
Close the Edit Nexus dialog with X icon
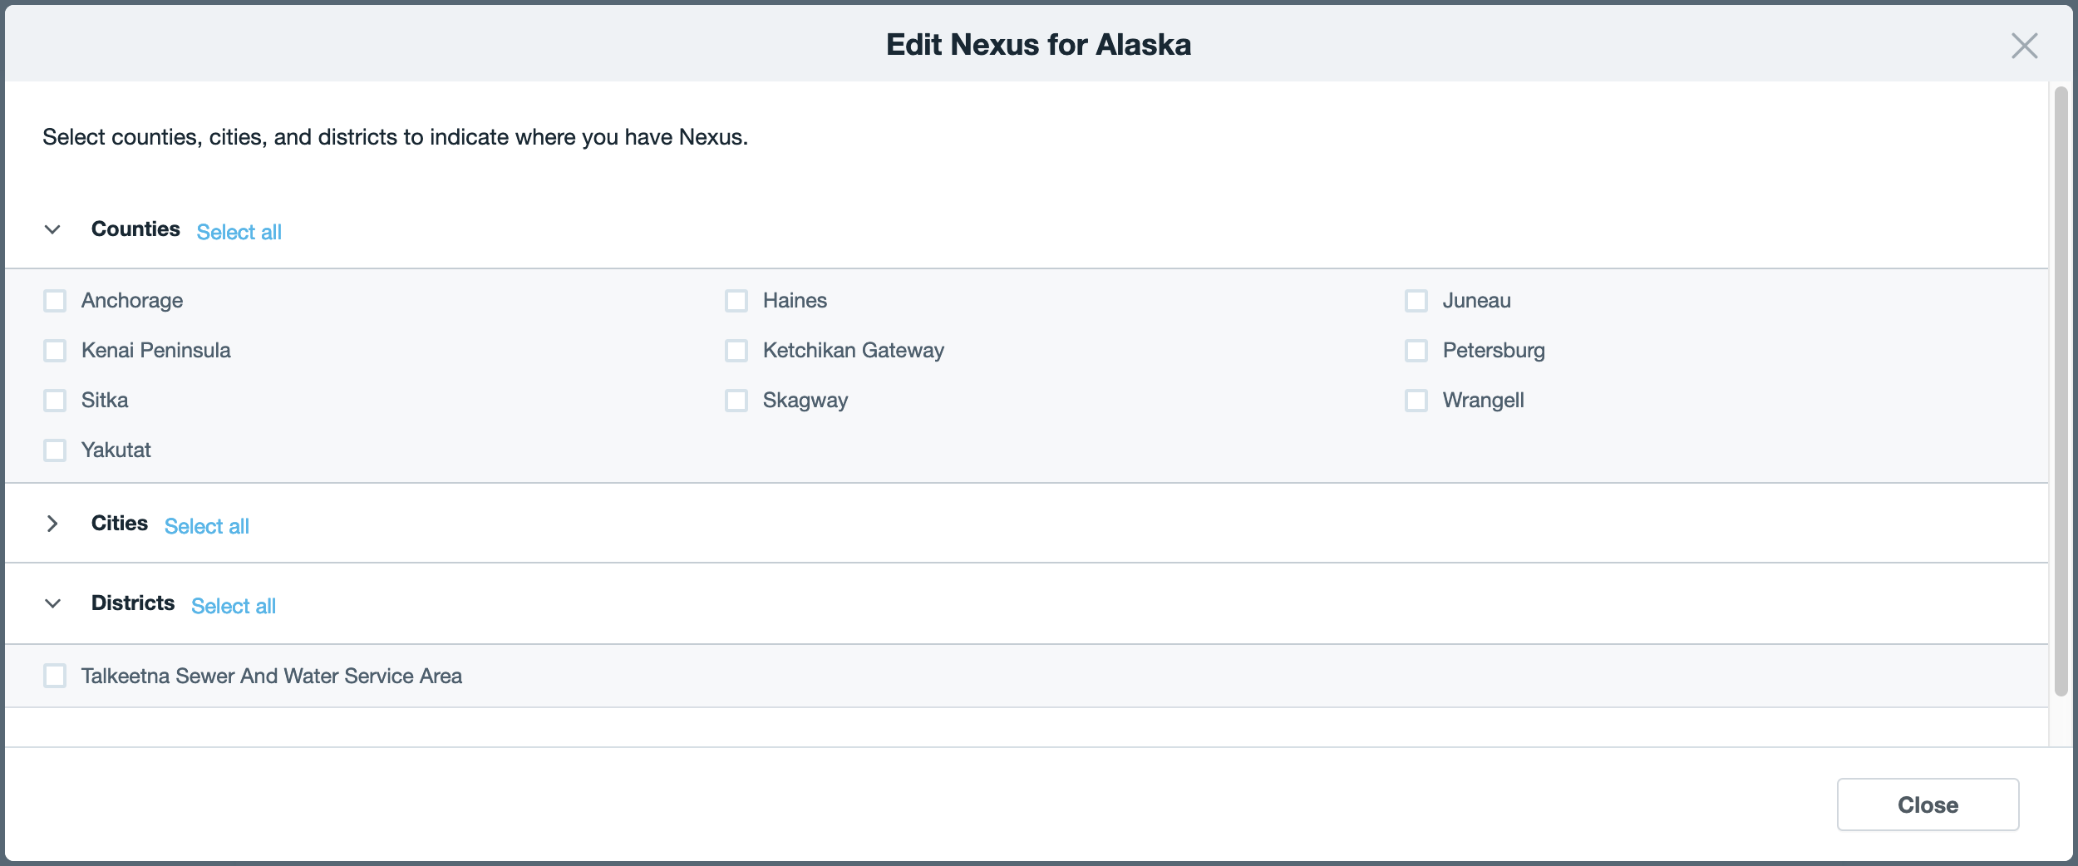(2024, 46)
